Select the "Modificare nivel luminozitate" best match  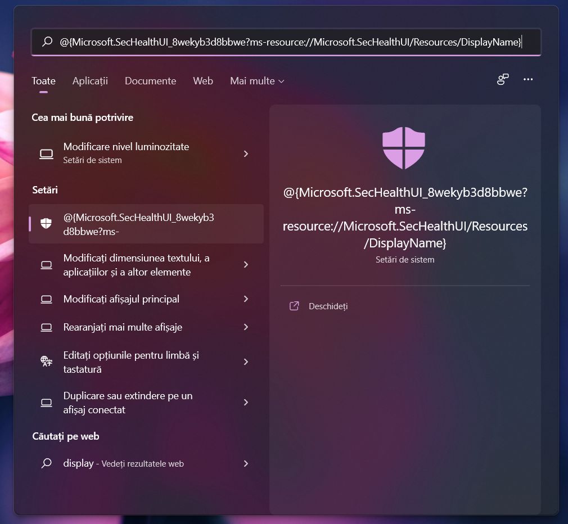(126, 153)
